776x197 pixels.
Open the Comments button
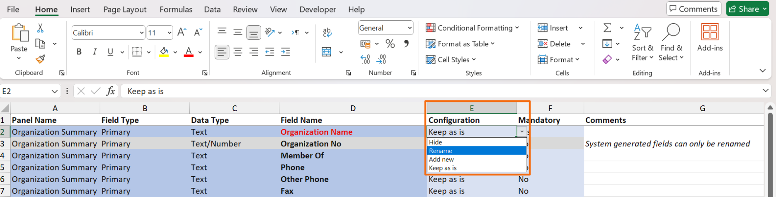click(693, 9)
